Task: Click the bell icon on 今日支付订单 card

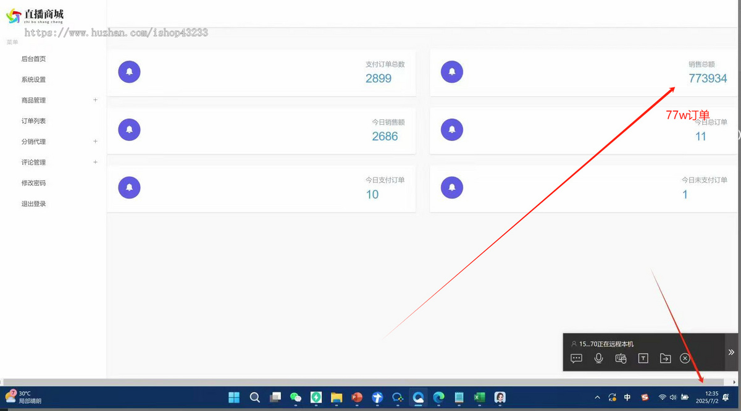Action: pyautogui.click(x=129, y=187)
